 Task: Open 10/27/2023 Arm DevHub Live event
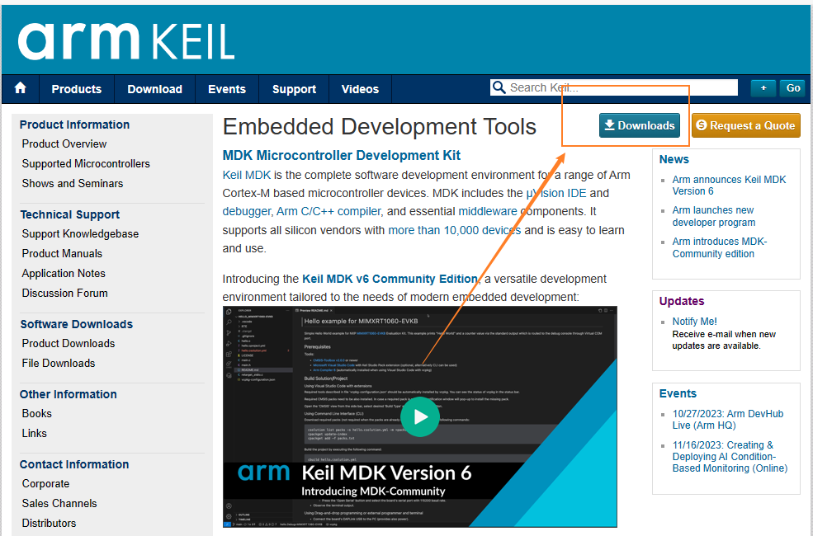point(728,420)
